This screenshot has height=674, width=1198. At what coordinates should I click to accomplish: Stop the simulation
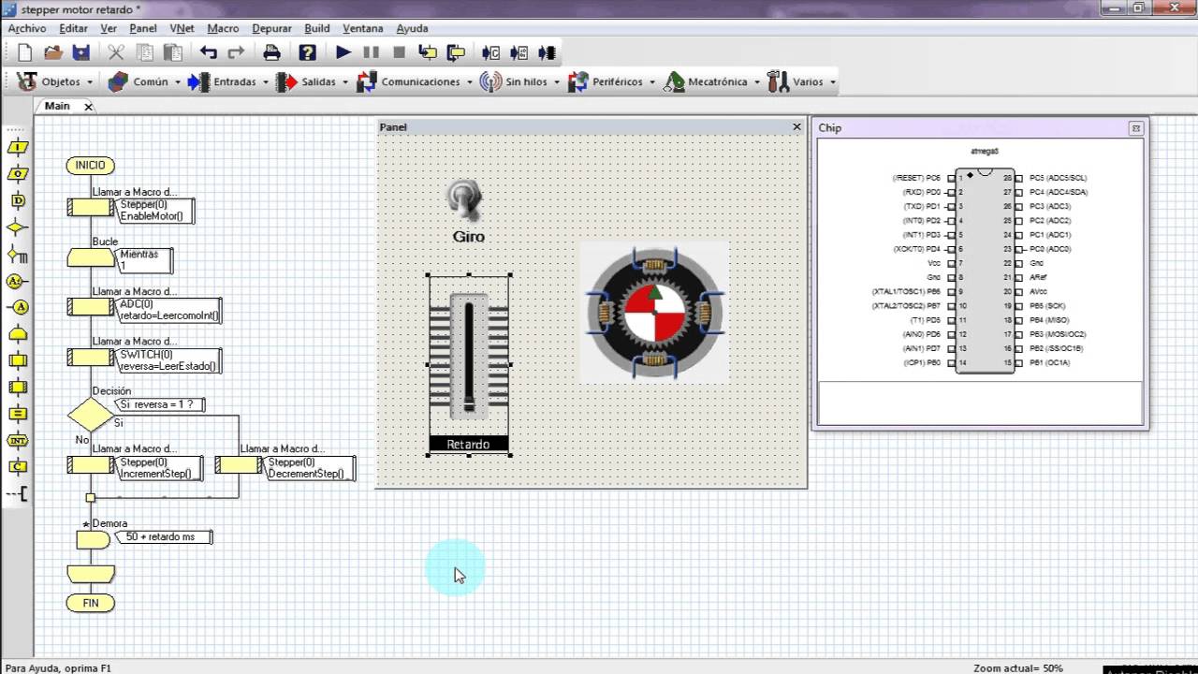[x=399, y=52]
